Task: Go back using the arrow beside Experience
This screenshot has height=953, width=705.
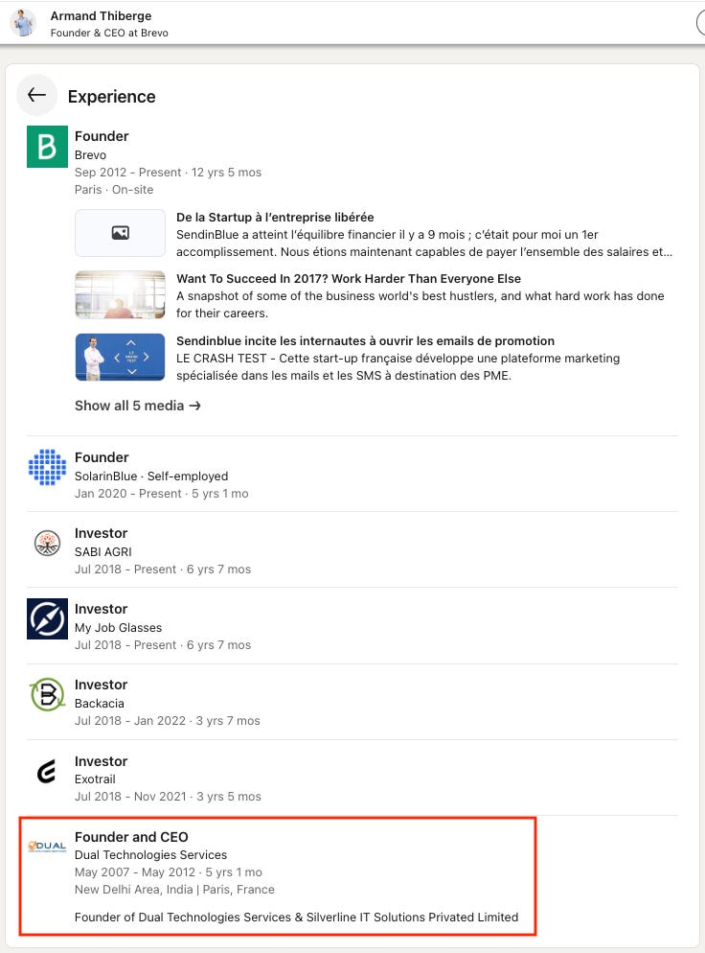Action: 36,95
